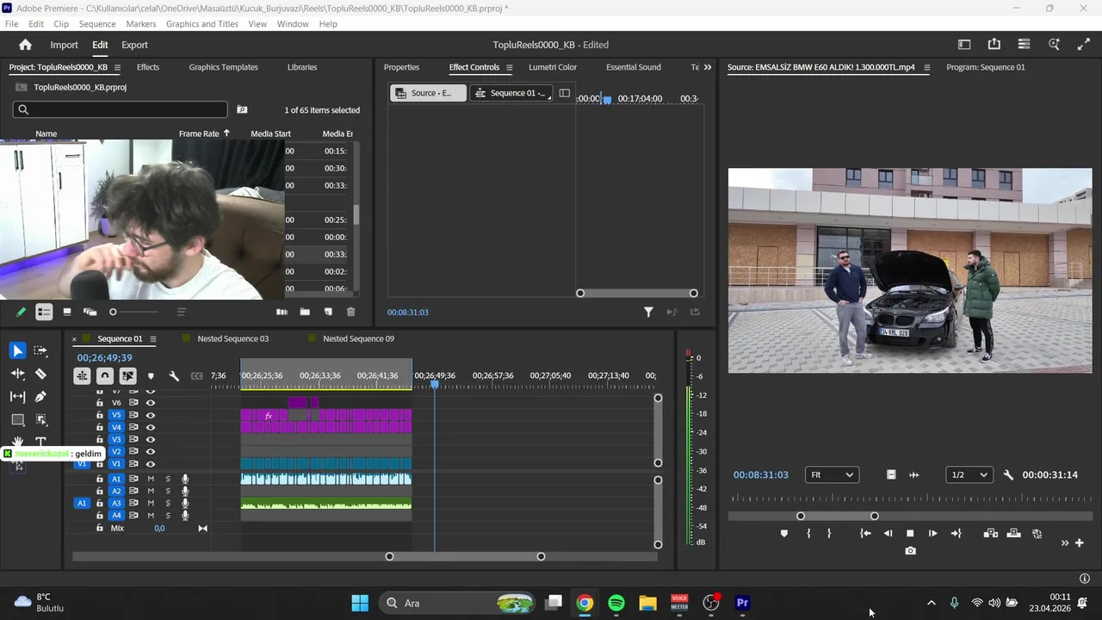
Task: Export frame with camera icon
Action: tap(910, 551)
